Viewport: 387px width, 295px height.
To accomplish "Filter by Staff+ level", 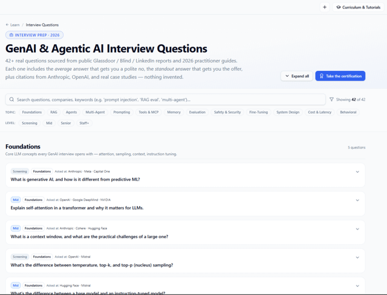I will click(x=84, y=123).
